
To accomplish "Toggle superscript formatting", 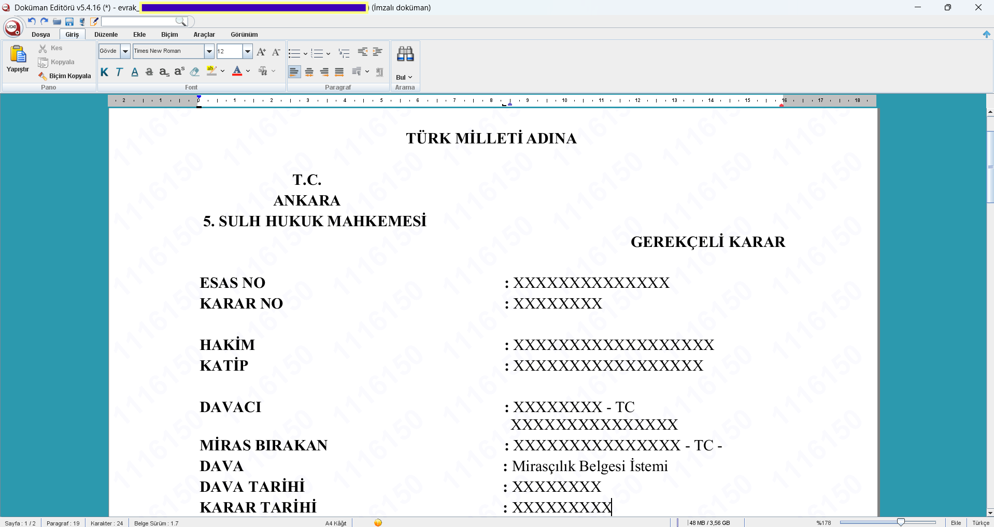I will (179, 71).
